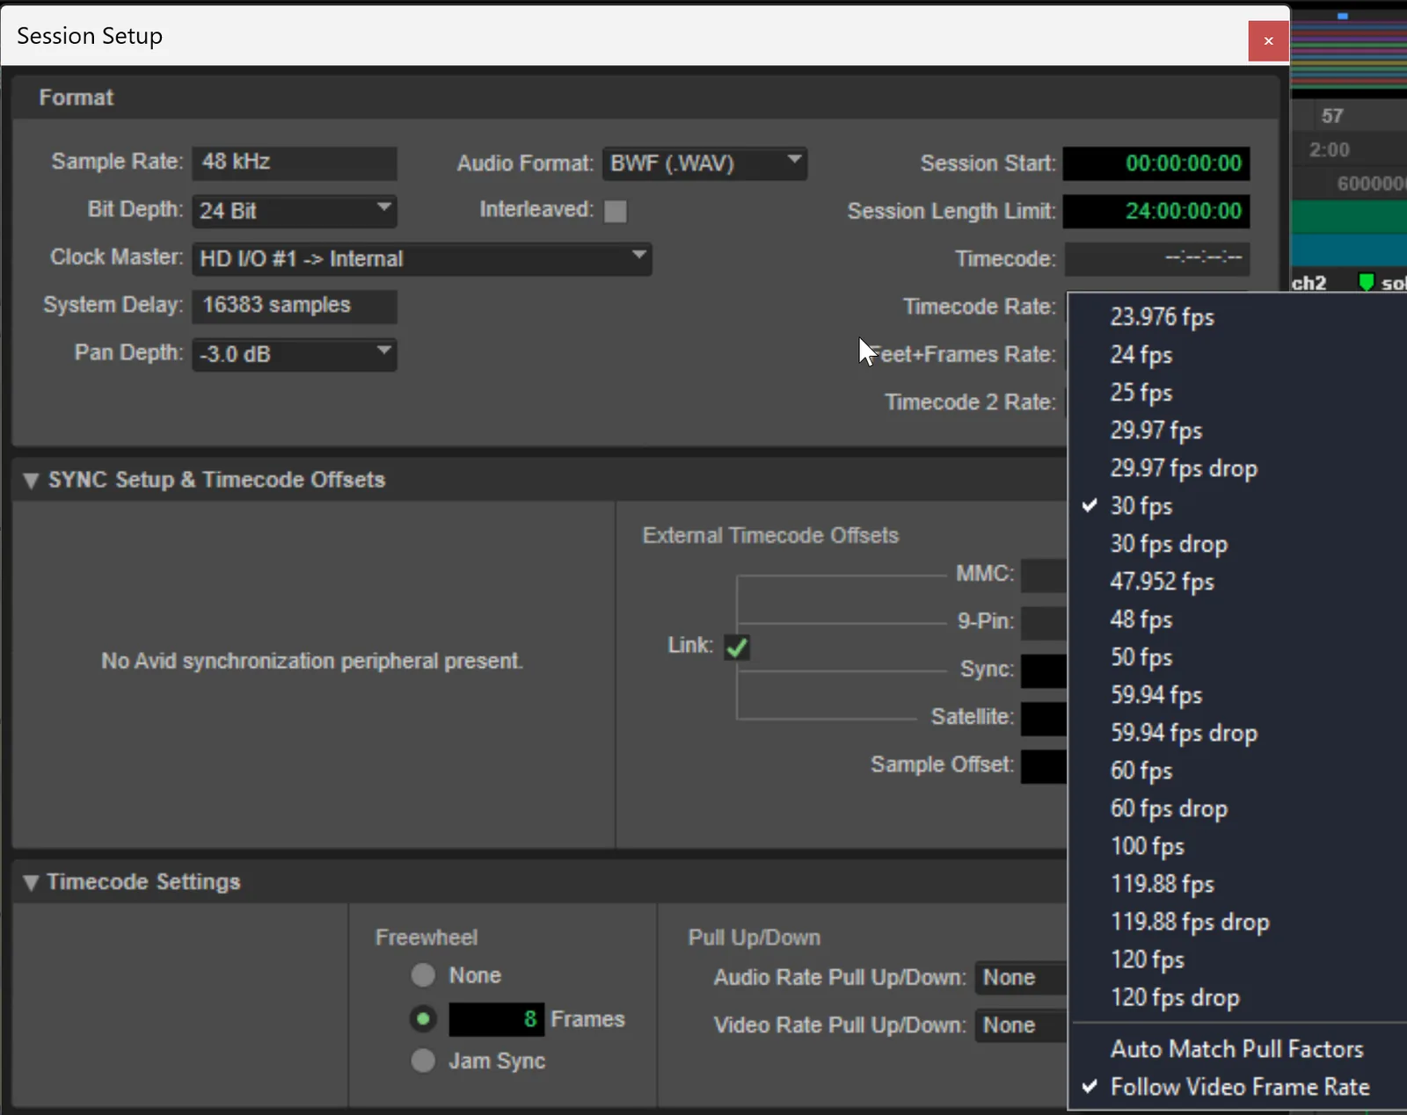Toggle the Interleaved checkbox
This screenshot has width=1407, height=1115.
pos(616,211)
